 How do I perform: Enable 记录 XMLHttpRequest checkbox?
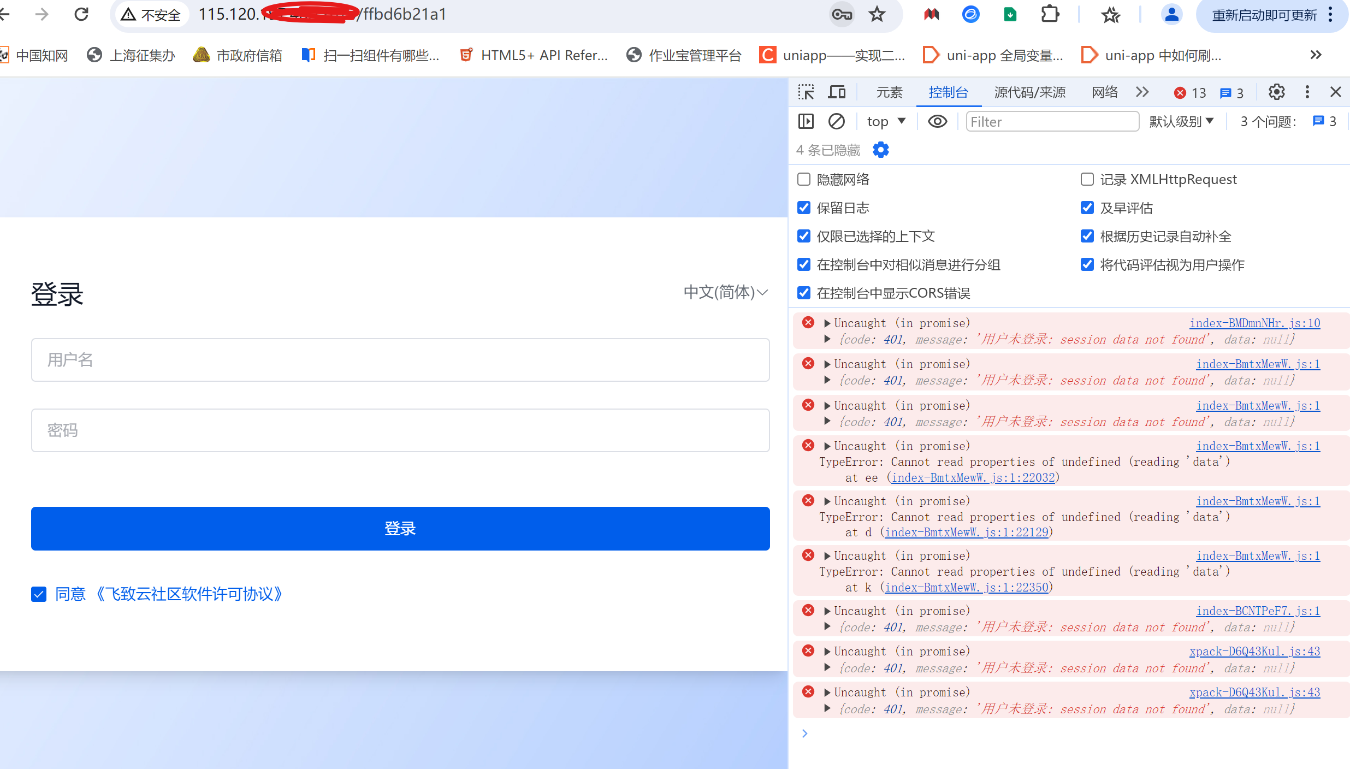pyautogui.click(x=1087, y=179)
